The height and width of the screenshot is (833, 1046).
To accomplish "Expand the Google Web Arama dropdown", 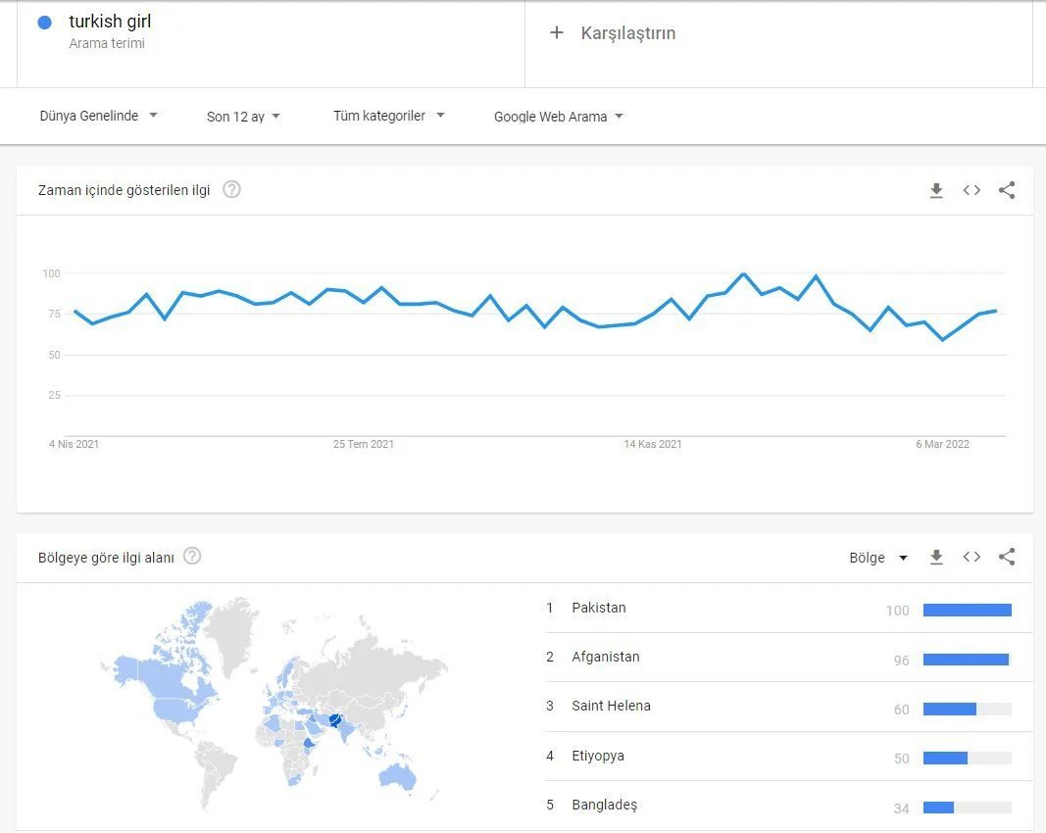I will tap(559, 117).
